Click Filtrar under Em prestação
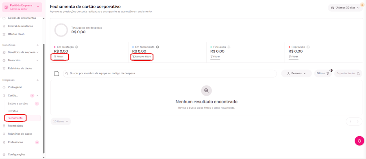The image size is (366, 159). coord(59,56)
